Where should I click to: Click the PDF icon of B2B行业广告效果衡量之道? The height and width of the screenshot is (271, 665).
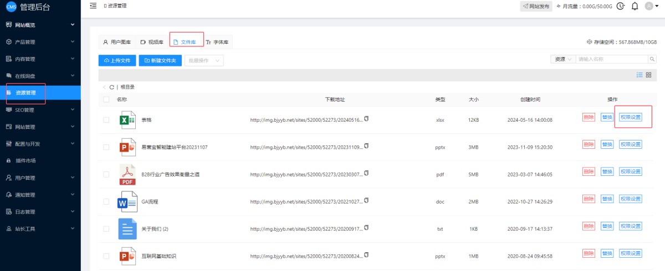point(127,174)
